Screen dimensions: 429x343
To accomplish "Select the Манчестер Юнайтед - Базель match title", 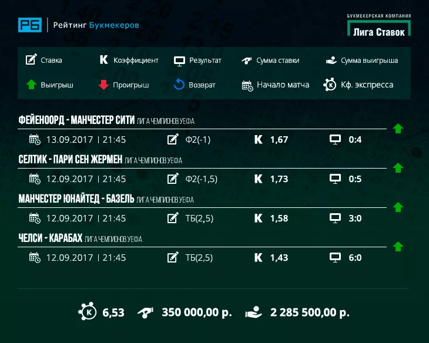I will pyautogui.click(x=76, y=199).
